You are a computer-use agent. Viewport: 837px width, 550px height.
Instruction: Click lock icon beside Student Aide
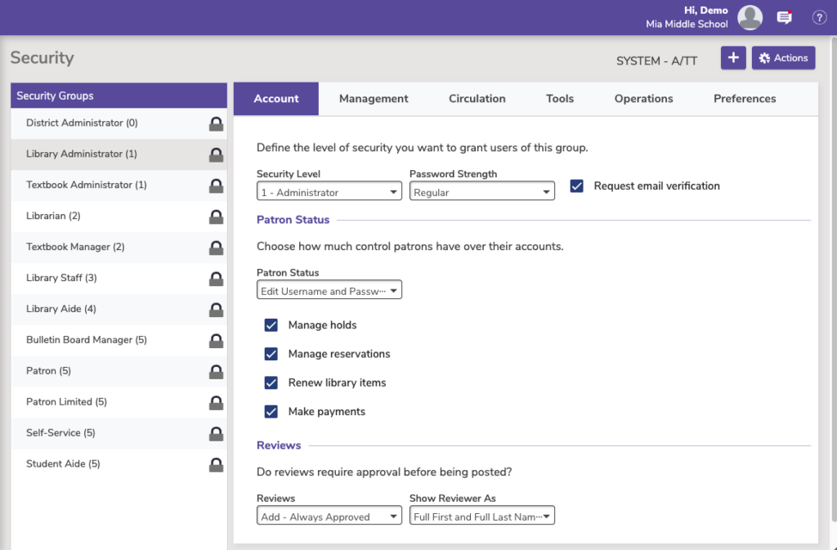point(216,464)
